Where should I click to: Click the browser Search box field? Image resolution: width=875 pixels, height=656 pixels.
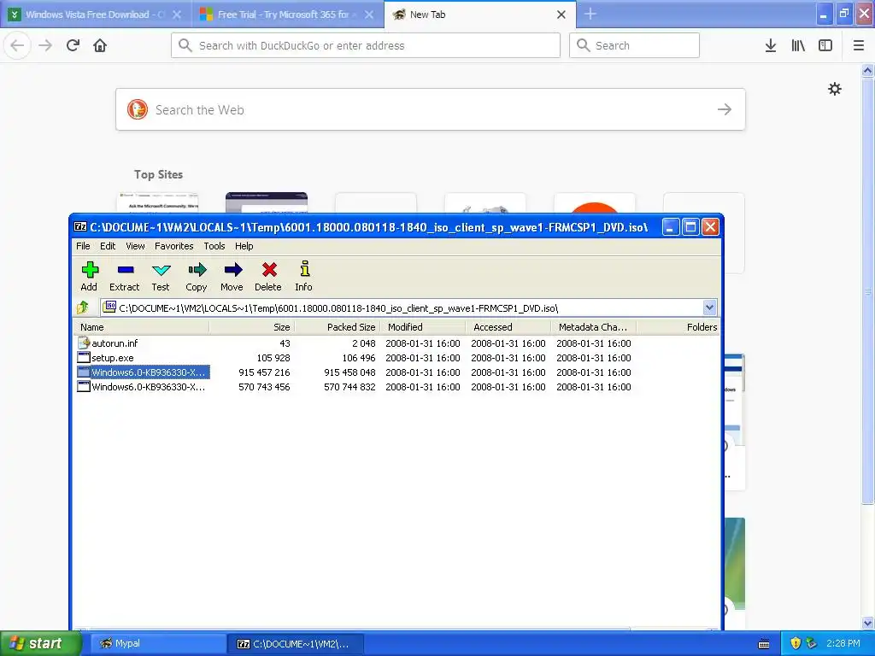point(634,45)
